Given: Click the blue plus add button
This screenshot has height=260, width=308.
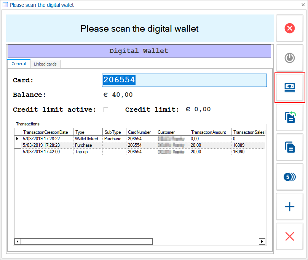Looking at the screenshot, I should click(289, 207).
